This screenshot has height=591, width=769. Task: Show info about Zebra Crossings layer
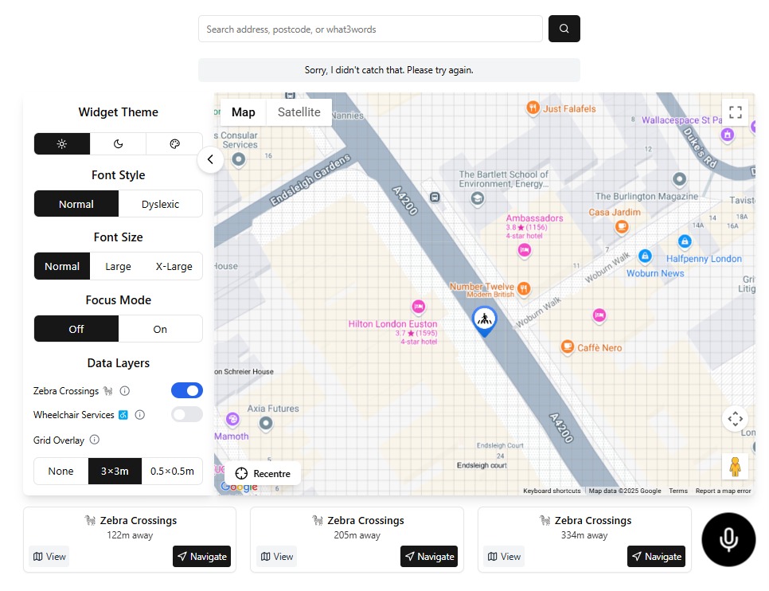coord(125,391)
